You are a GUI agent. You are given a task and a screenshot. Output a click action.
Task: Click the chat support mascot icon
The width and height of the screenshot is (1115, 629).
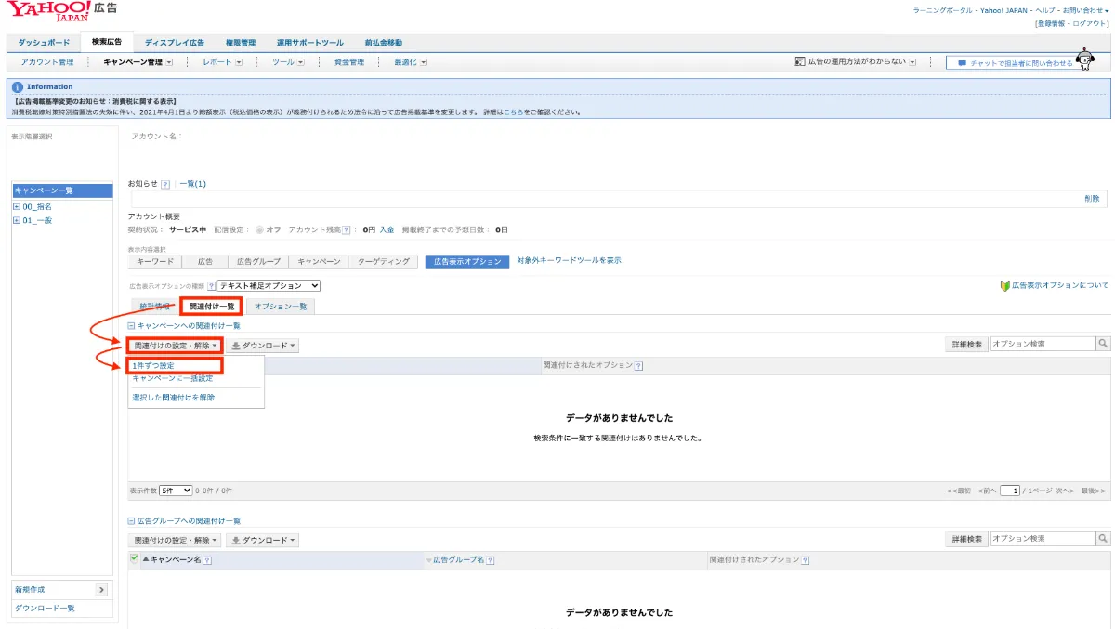click(x=1085, y=60)
